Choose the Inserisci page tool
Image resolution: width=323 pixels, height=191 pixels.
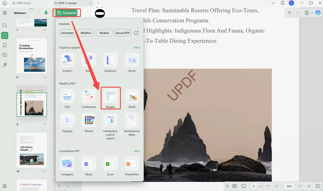coord(68,63)
